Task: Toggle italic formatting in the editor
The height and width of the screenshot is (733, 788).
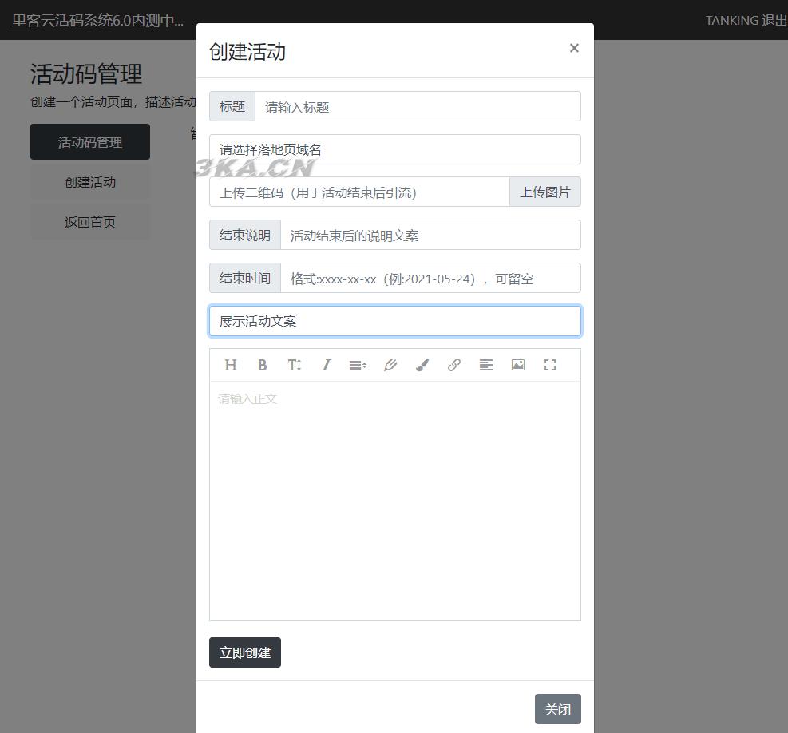Action: pos(326,365)
